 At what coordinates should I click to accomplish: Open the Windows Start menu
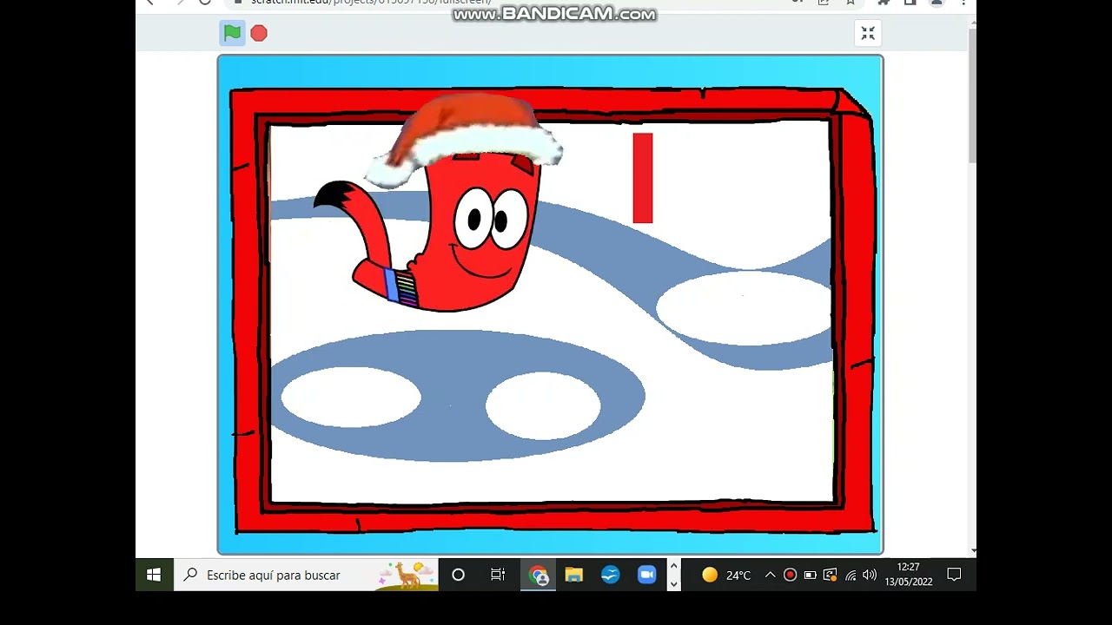tap(154, 575)
